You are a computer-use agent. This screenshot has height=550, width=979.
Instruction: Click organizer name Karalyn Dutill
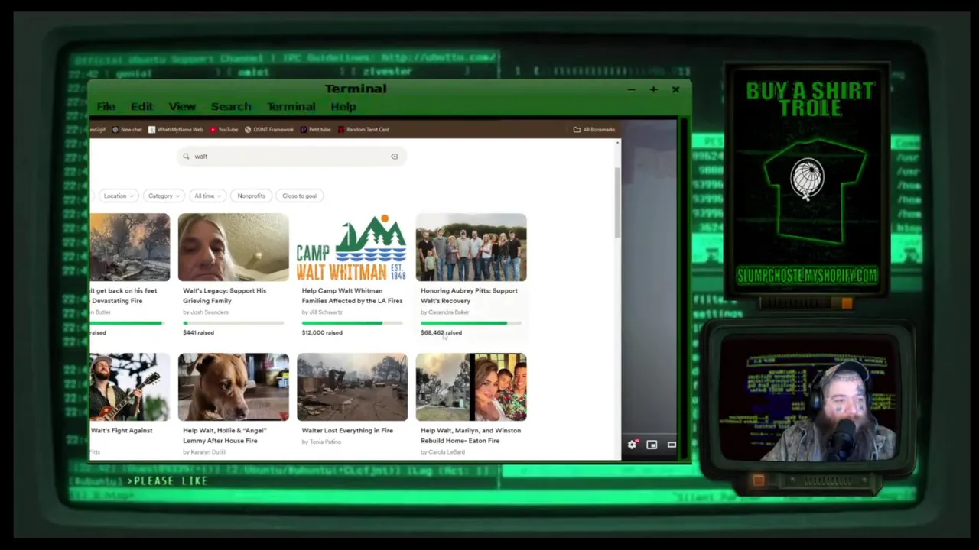207,452
